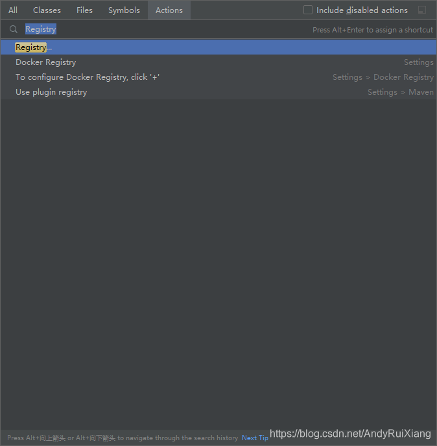Select 'To configure Docker Registry' result

pos(218,77)
